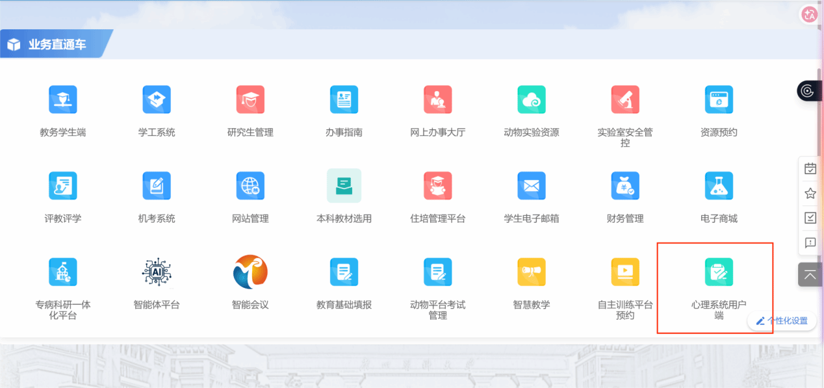Collapse using the back-to-top arrow button

click(x=810, y=274)
